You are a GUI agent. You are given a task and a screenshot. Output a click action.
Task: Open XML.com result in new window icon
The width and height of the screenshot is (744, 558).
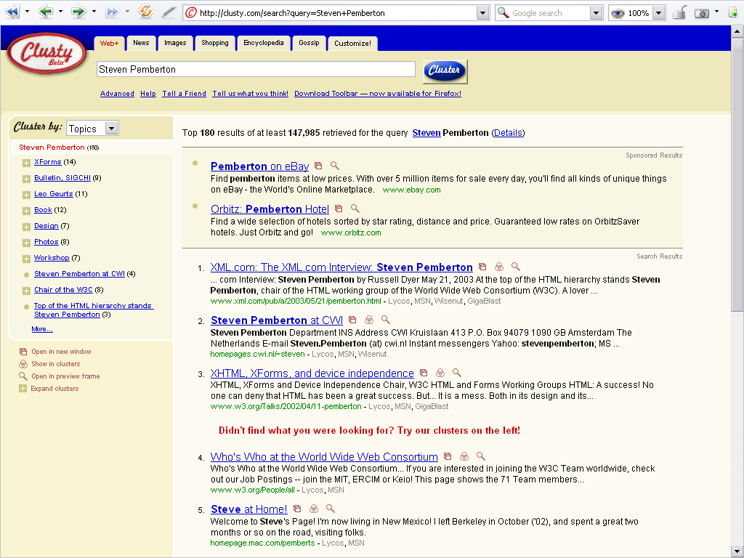pos(482,267)
